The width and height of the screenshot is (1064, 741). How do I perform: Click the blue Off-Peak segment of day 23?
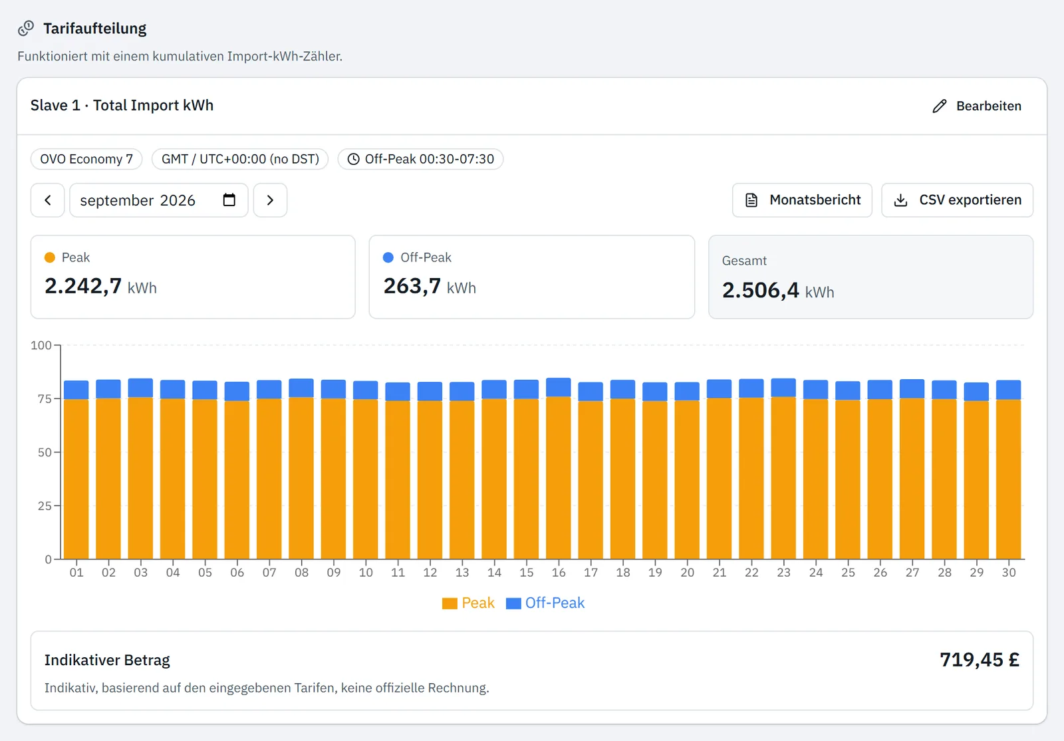pyautogui.click(x=783, y=388)
